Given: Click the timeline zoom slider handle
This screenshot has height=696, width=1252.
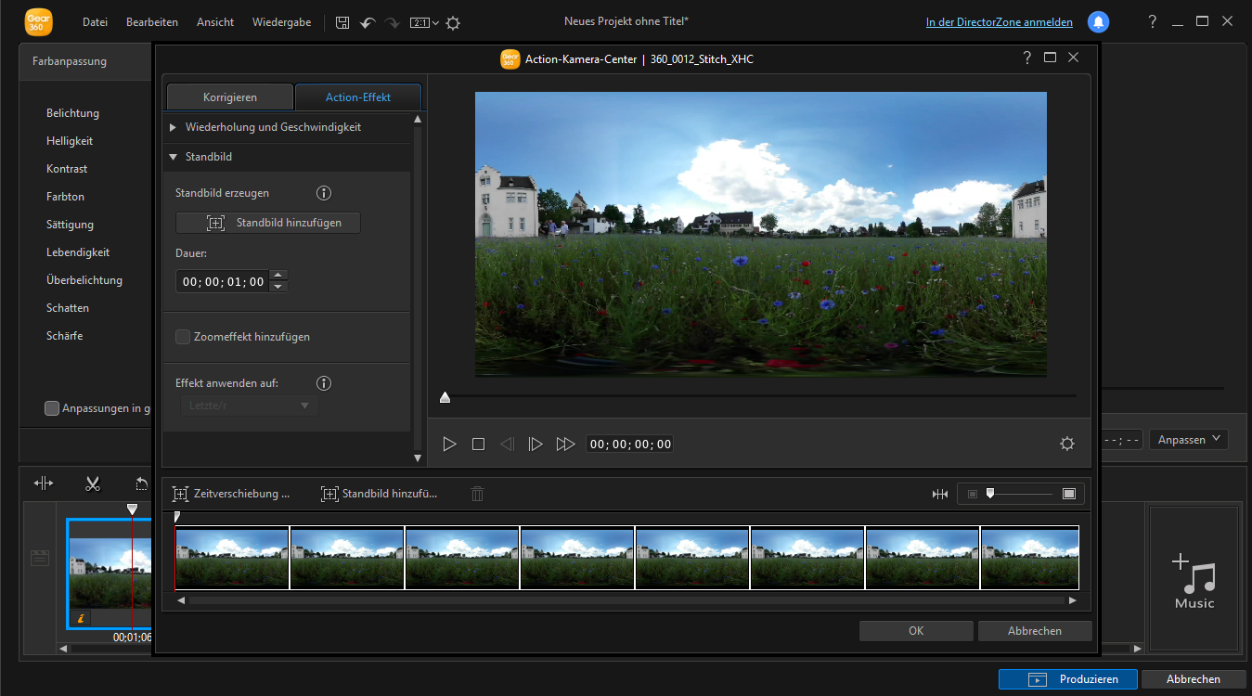Looking at the screenshot, I should pyautogui.click(x=990, y=494).
